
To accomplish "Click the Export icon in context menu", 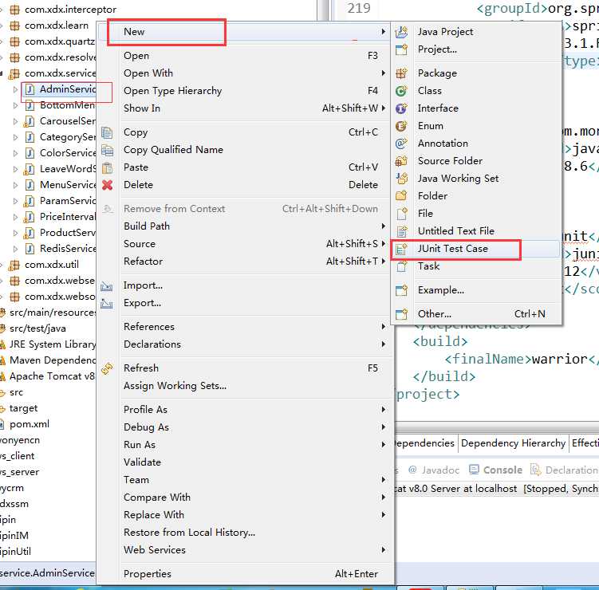I will 107,303.
